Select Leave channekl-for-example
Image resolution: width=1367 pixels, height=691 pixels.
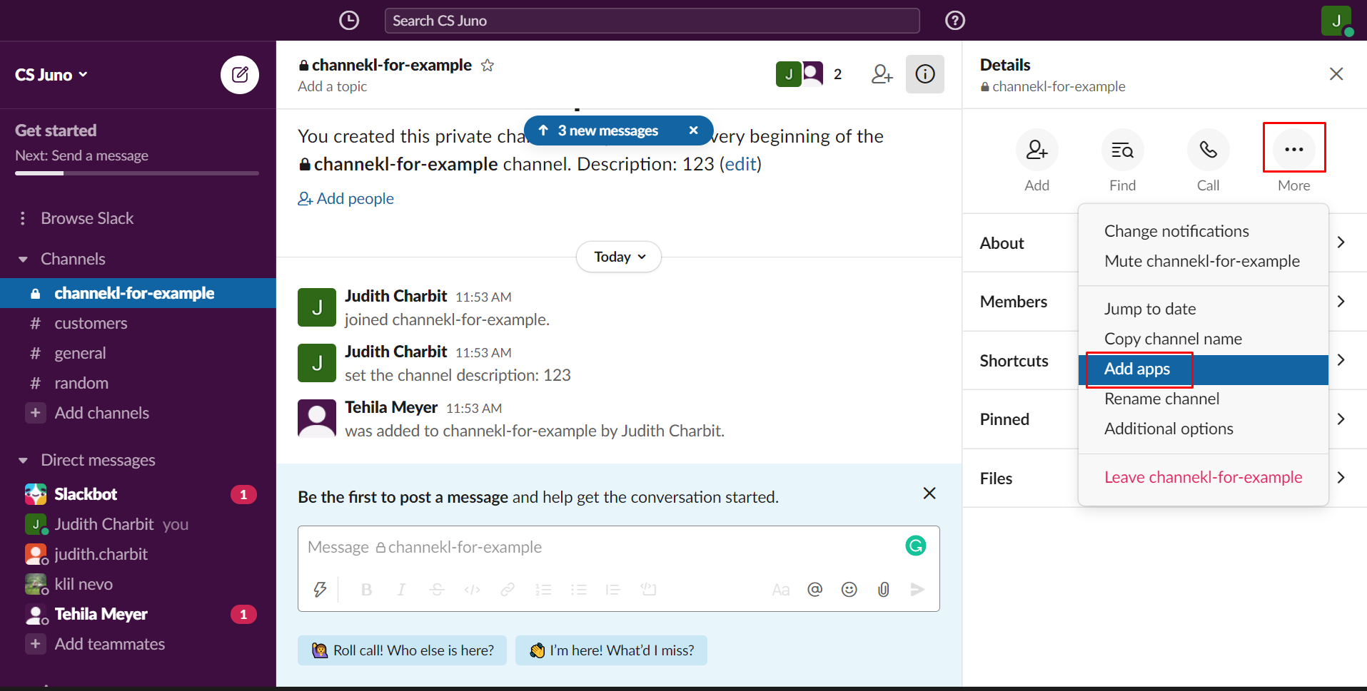(1203, 478)
